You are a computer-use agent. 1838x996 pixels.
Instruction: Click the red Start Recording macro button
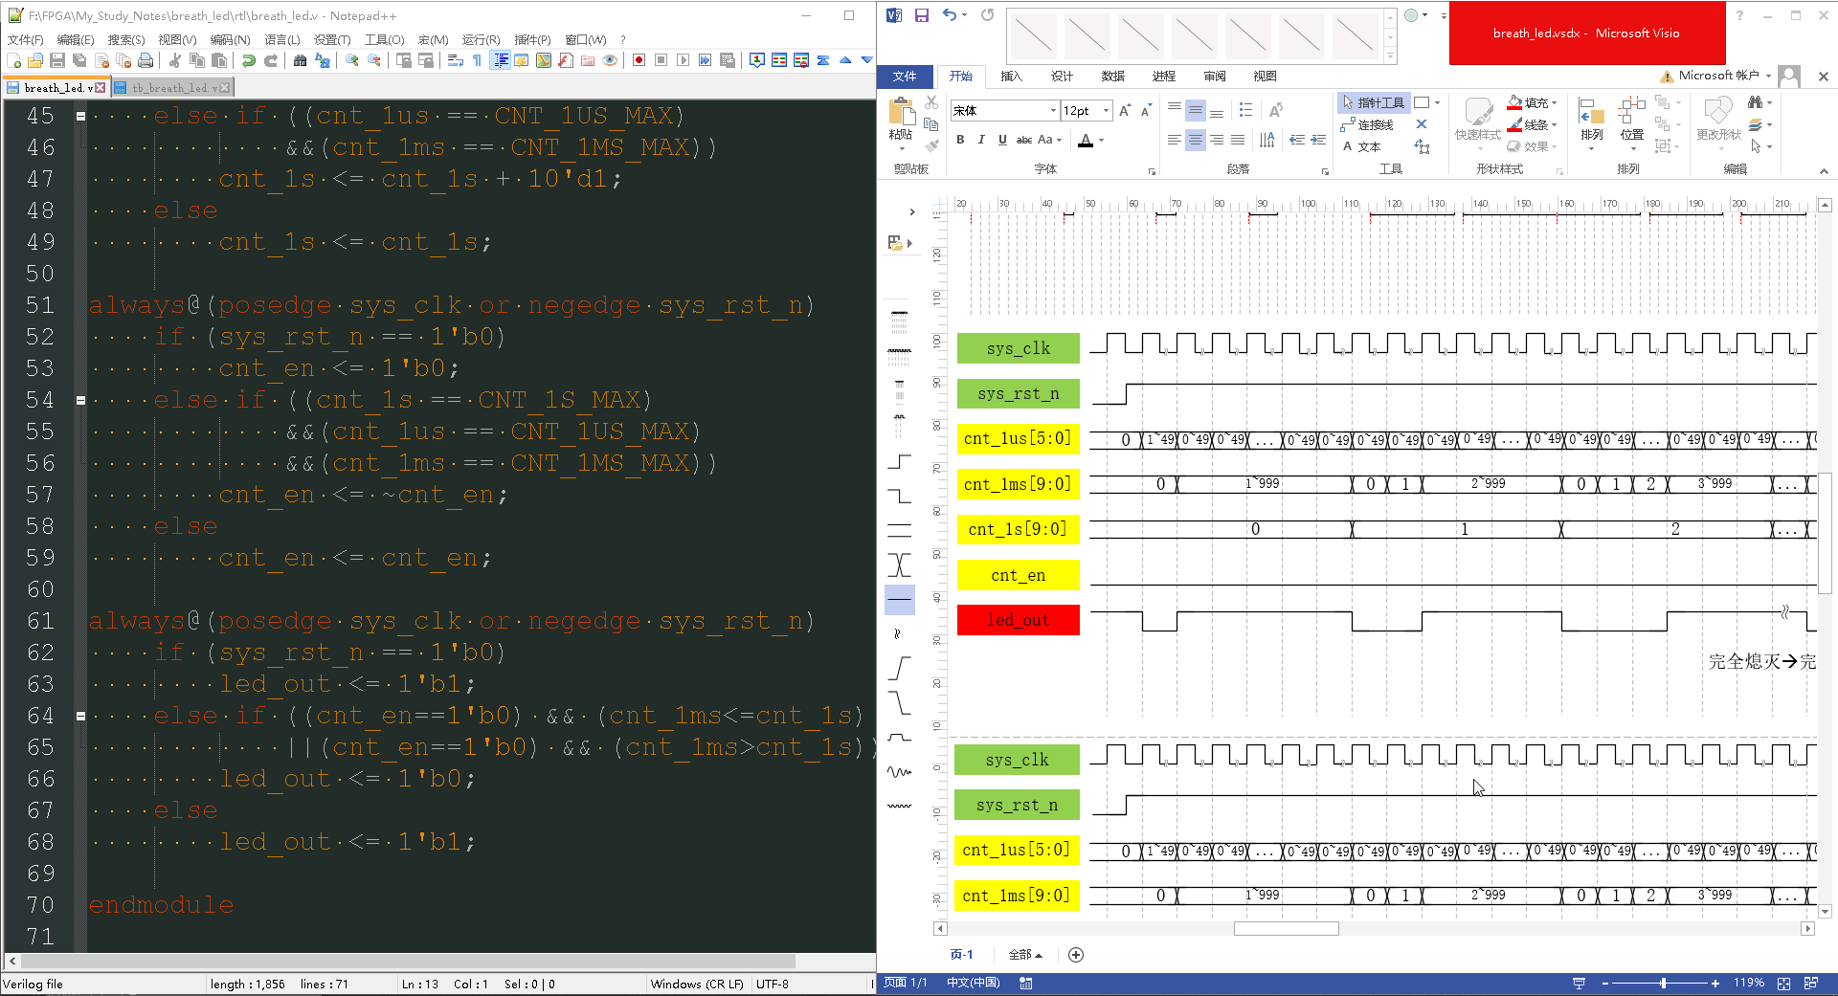click(639, 60)
